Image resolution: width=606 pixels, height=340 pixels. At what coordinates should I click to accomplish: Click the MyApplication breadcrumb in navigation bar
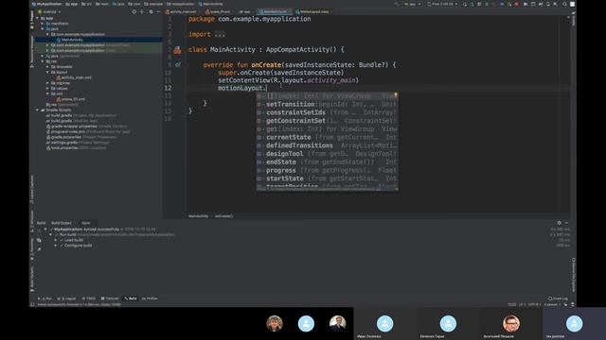[x=46, y=4]
